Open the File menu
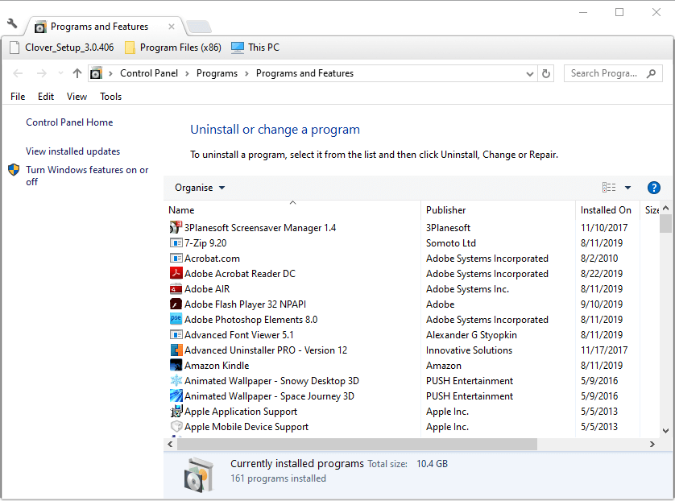 18,97
